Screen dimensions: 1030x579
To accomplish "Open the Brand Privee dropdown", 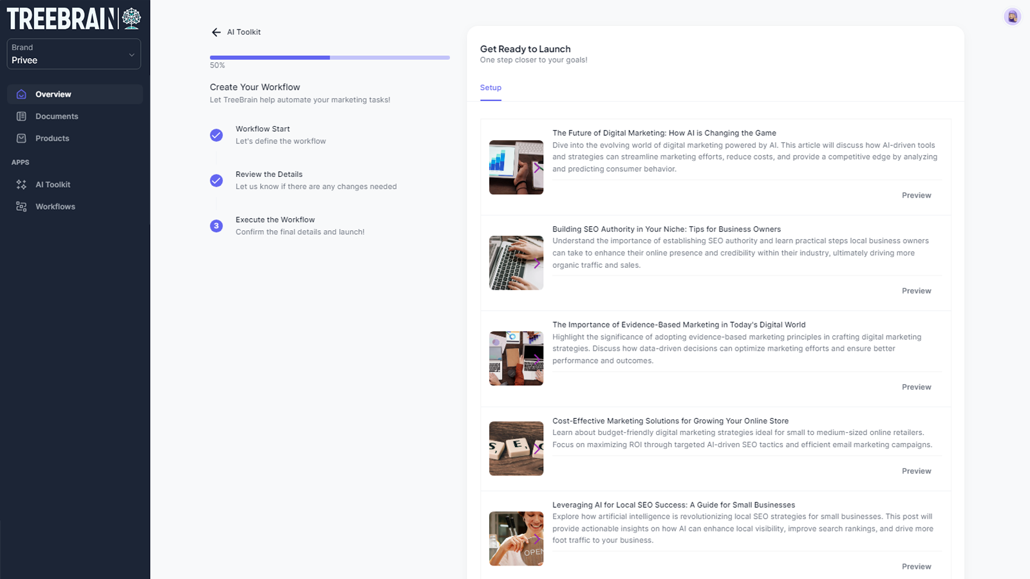I will pos(74,54).
